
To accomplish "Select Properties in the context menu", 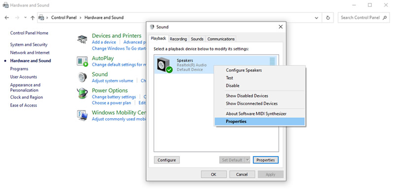I will (x=260, y=122).
